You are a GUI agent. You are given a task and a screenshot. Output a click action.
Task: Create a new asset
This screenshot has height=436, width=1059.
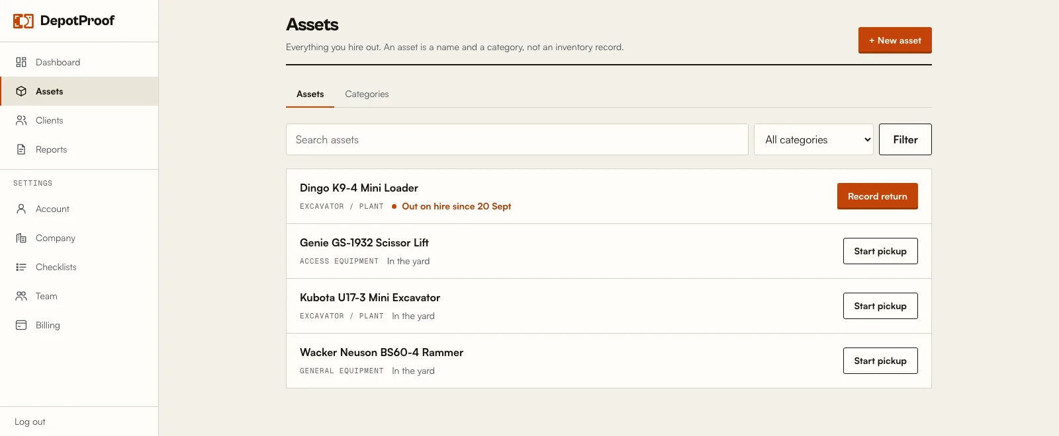pyautogui.click(x=895, y=40)
